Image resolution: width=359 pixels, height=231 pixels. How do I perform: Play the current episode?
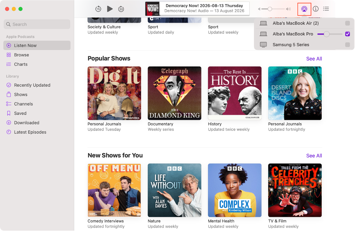pyautogui.click(x=110, y=9)
